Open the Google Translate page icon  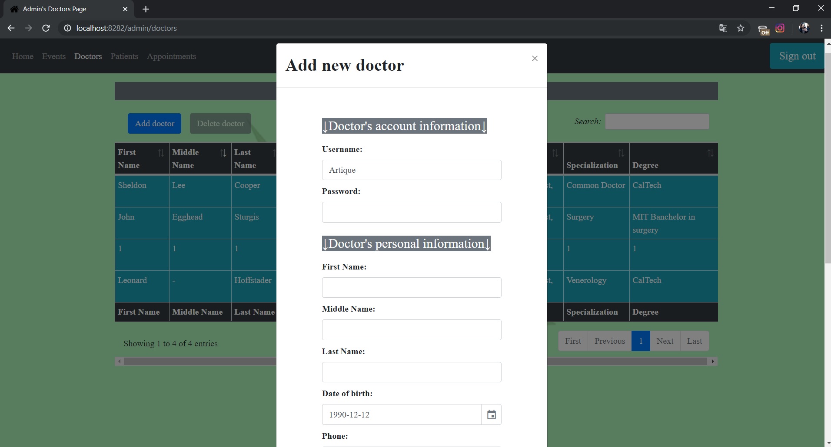click(723, 28)
